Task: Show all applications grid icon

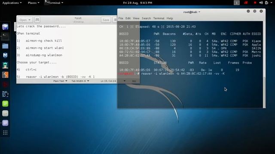Action: tap(5, 133)
